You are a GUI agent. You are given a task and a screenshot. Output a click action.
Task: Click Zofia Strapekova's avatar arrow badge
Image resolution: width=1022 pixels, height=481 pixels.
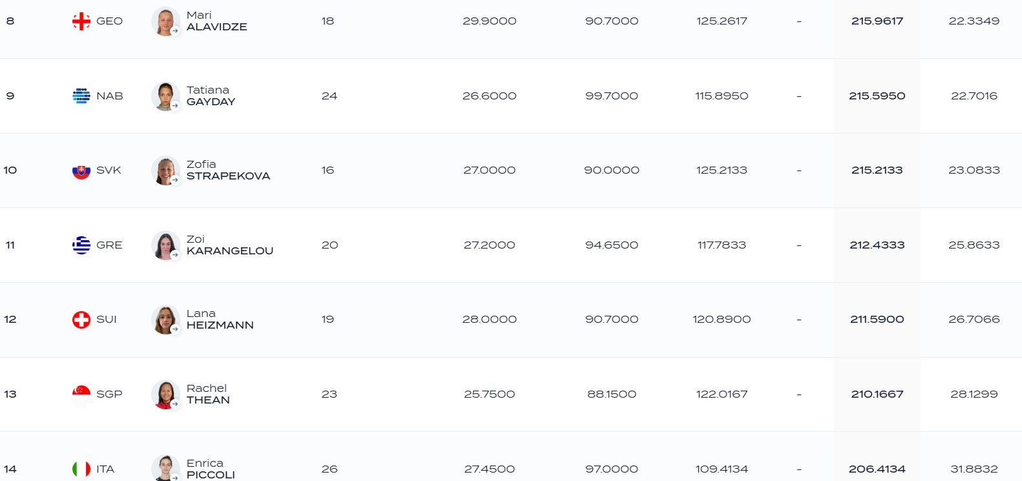coord(175,180)
